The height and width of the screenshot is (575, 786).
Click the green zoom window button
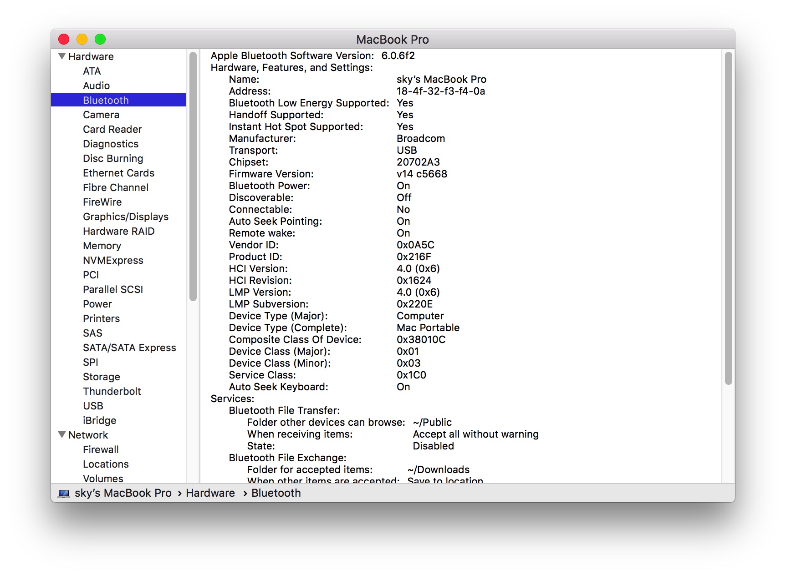[x=100, y=39]
